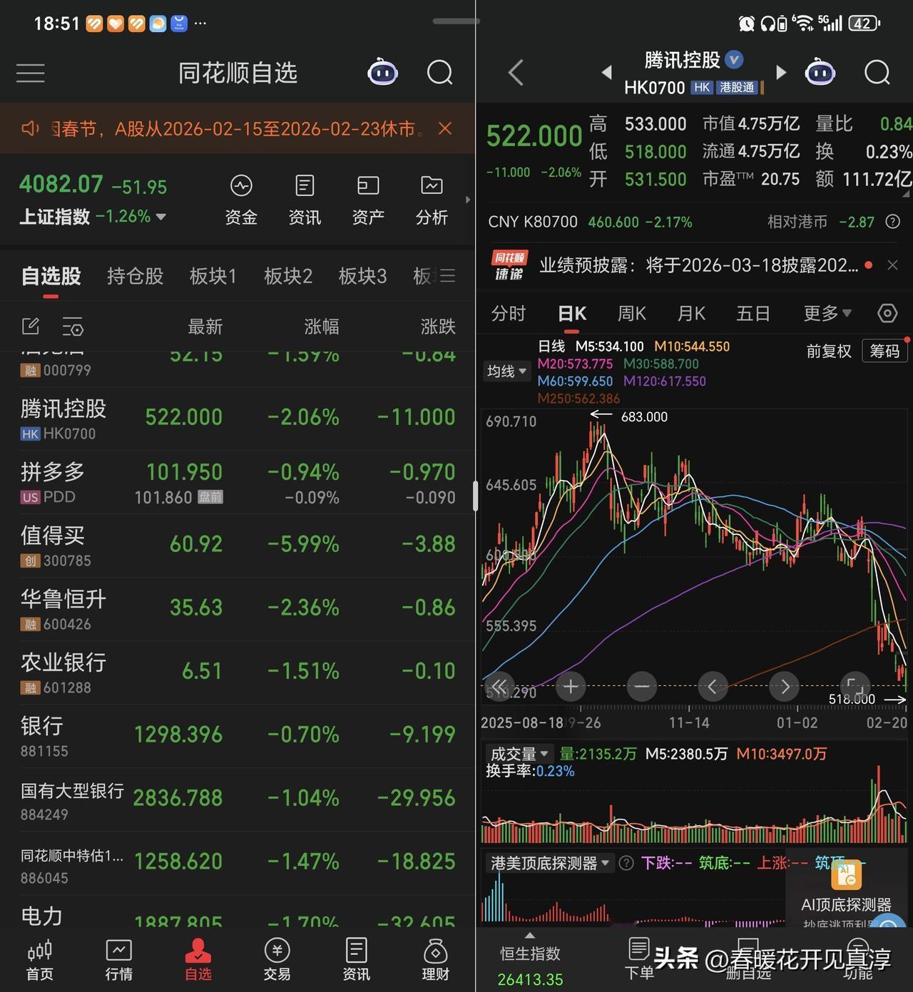Open the 值得买 300785 row

238,546
